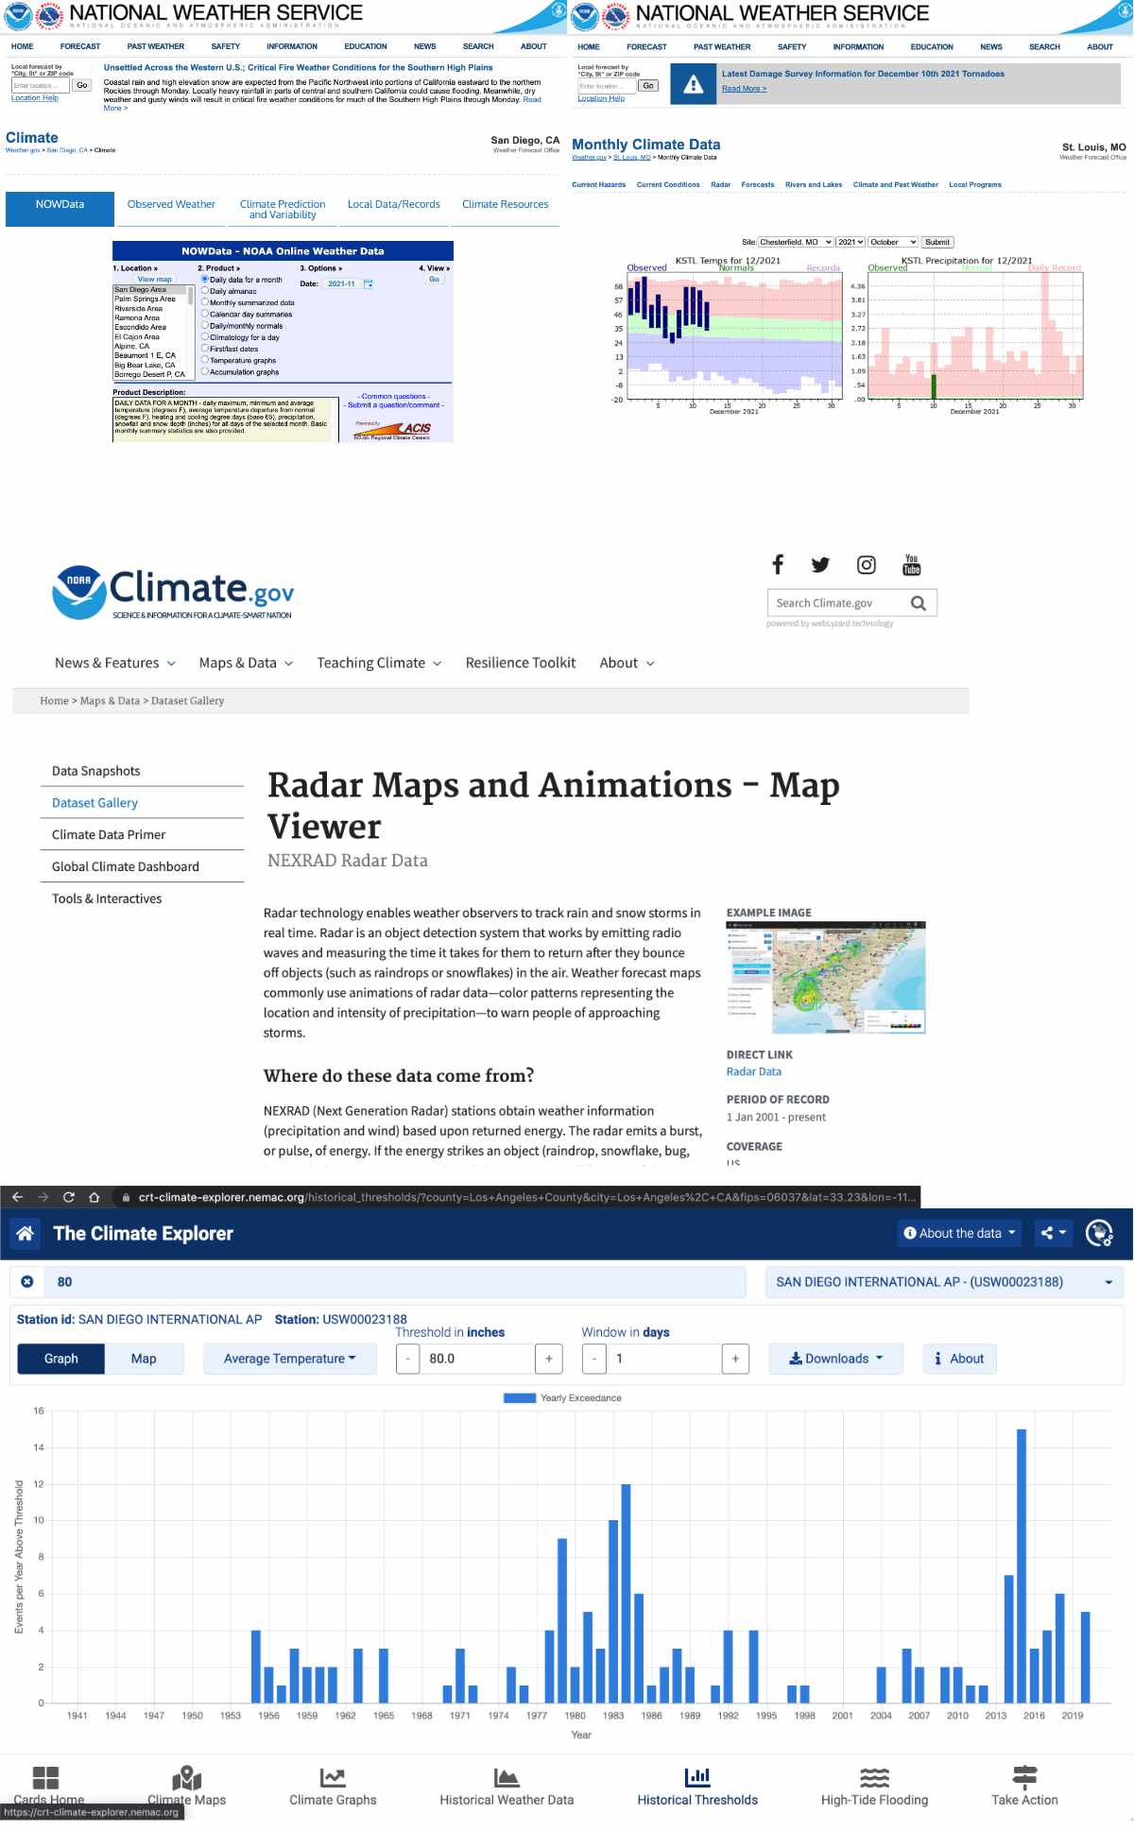Open the Radar Data direct link
The image size is (1134, 1831).
click(754, 1071)
